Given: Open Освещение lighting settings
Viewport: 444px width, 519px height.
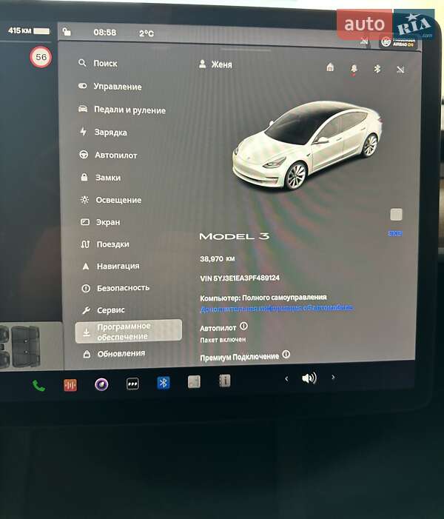Looking at the screenshot, I should [x=111, y=200].
